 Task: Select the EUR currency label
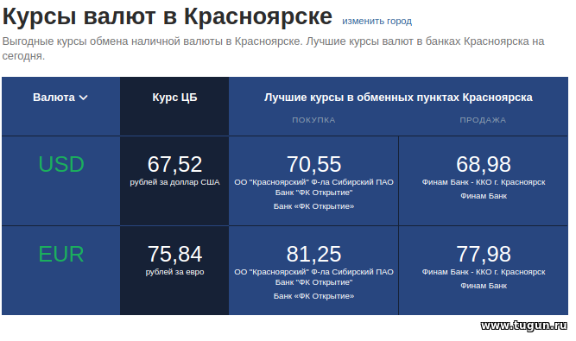click(x=61, y=254)
